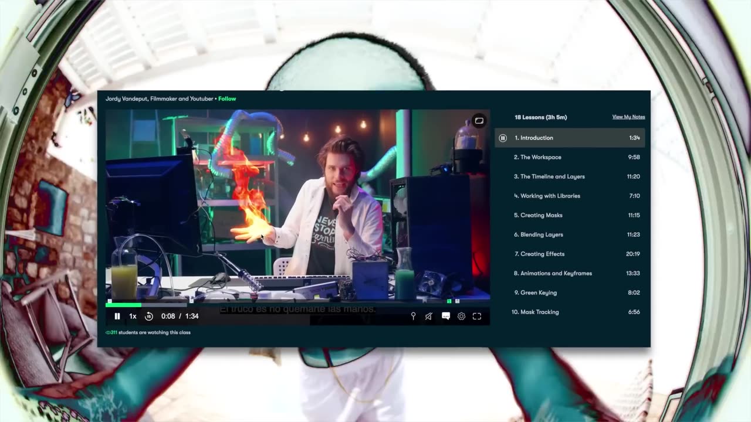The width and height of the screenshot is (751, 422).
Task: Select lesson 1. Introduction
Action: pos(570,138)
